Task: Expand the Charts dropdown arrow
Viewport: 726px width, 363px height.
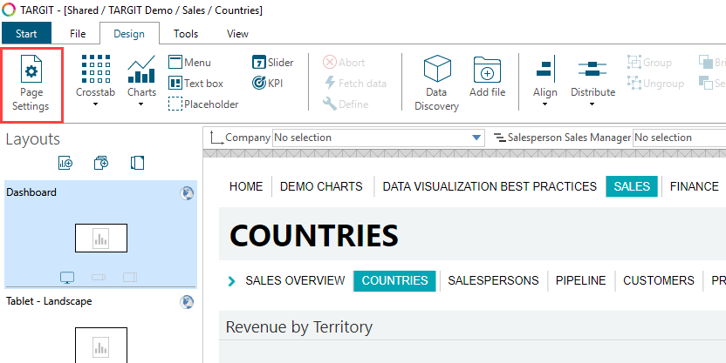Action: [141, 104]
